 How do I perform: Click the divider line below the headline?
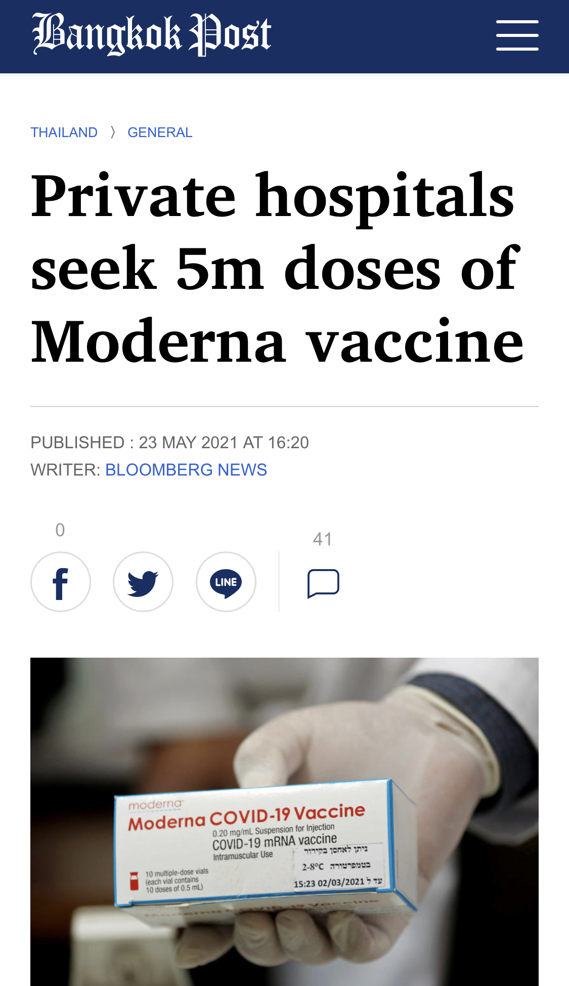point(284,406)
